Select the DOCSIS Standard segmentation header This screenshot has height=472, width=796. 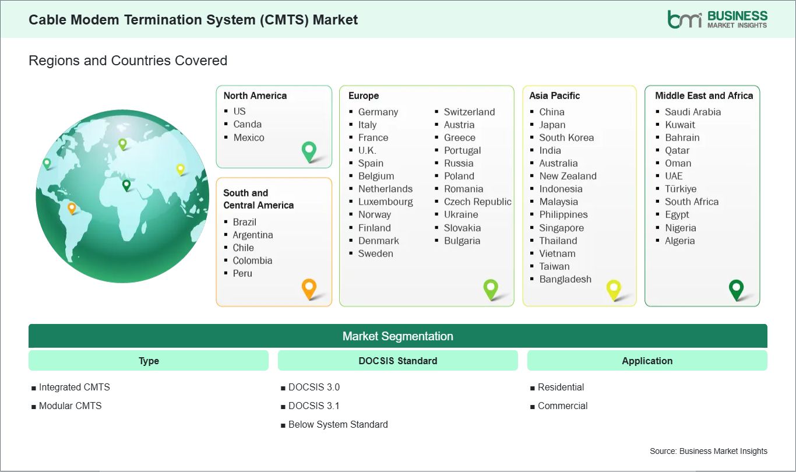tap(397, 361)
